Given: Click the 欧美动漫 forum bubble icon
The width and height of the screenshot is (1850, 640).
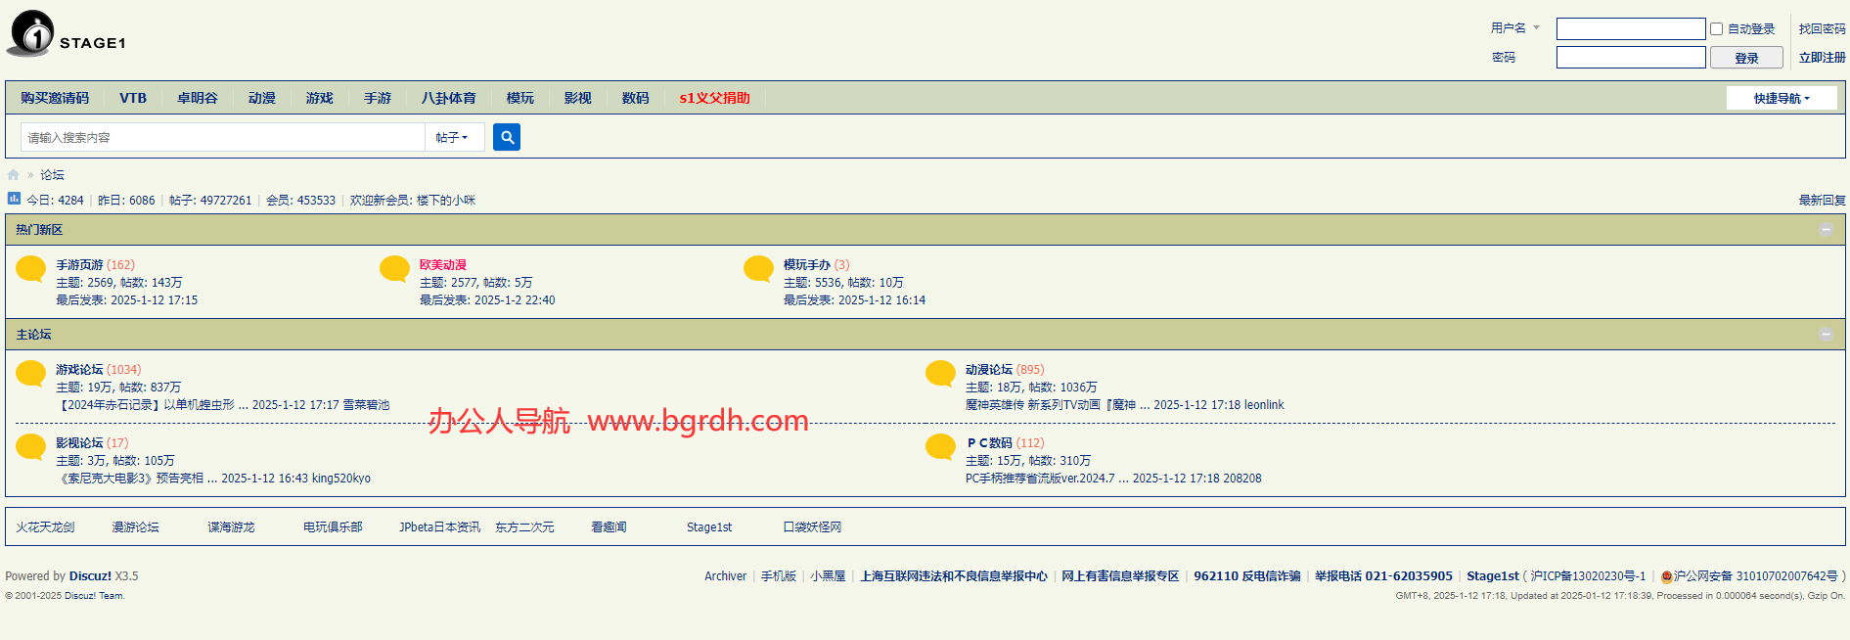Looking at the screenshot, I should (x=394, y=268).
